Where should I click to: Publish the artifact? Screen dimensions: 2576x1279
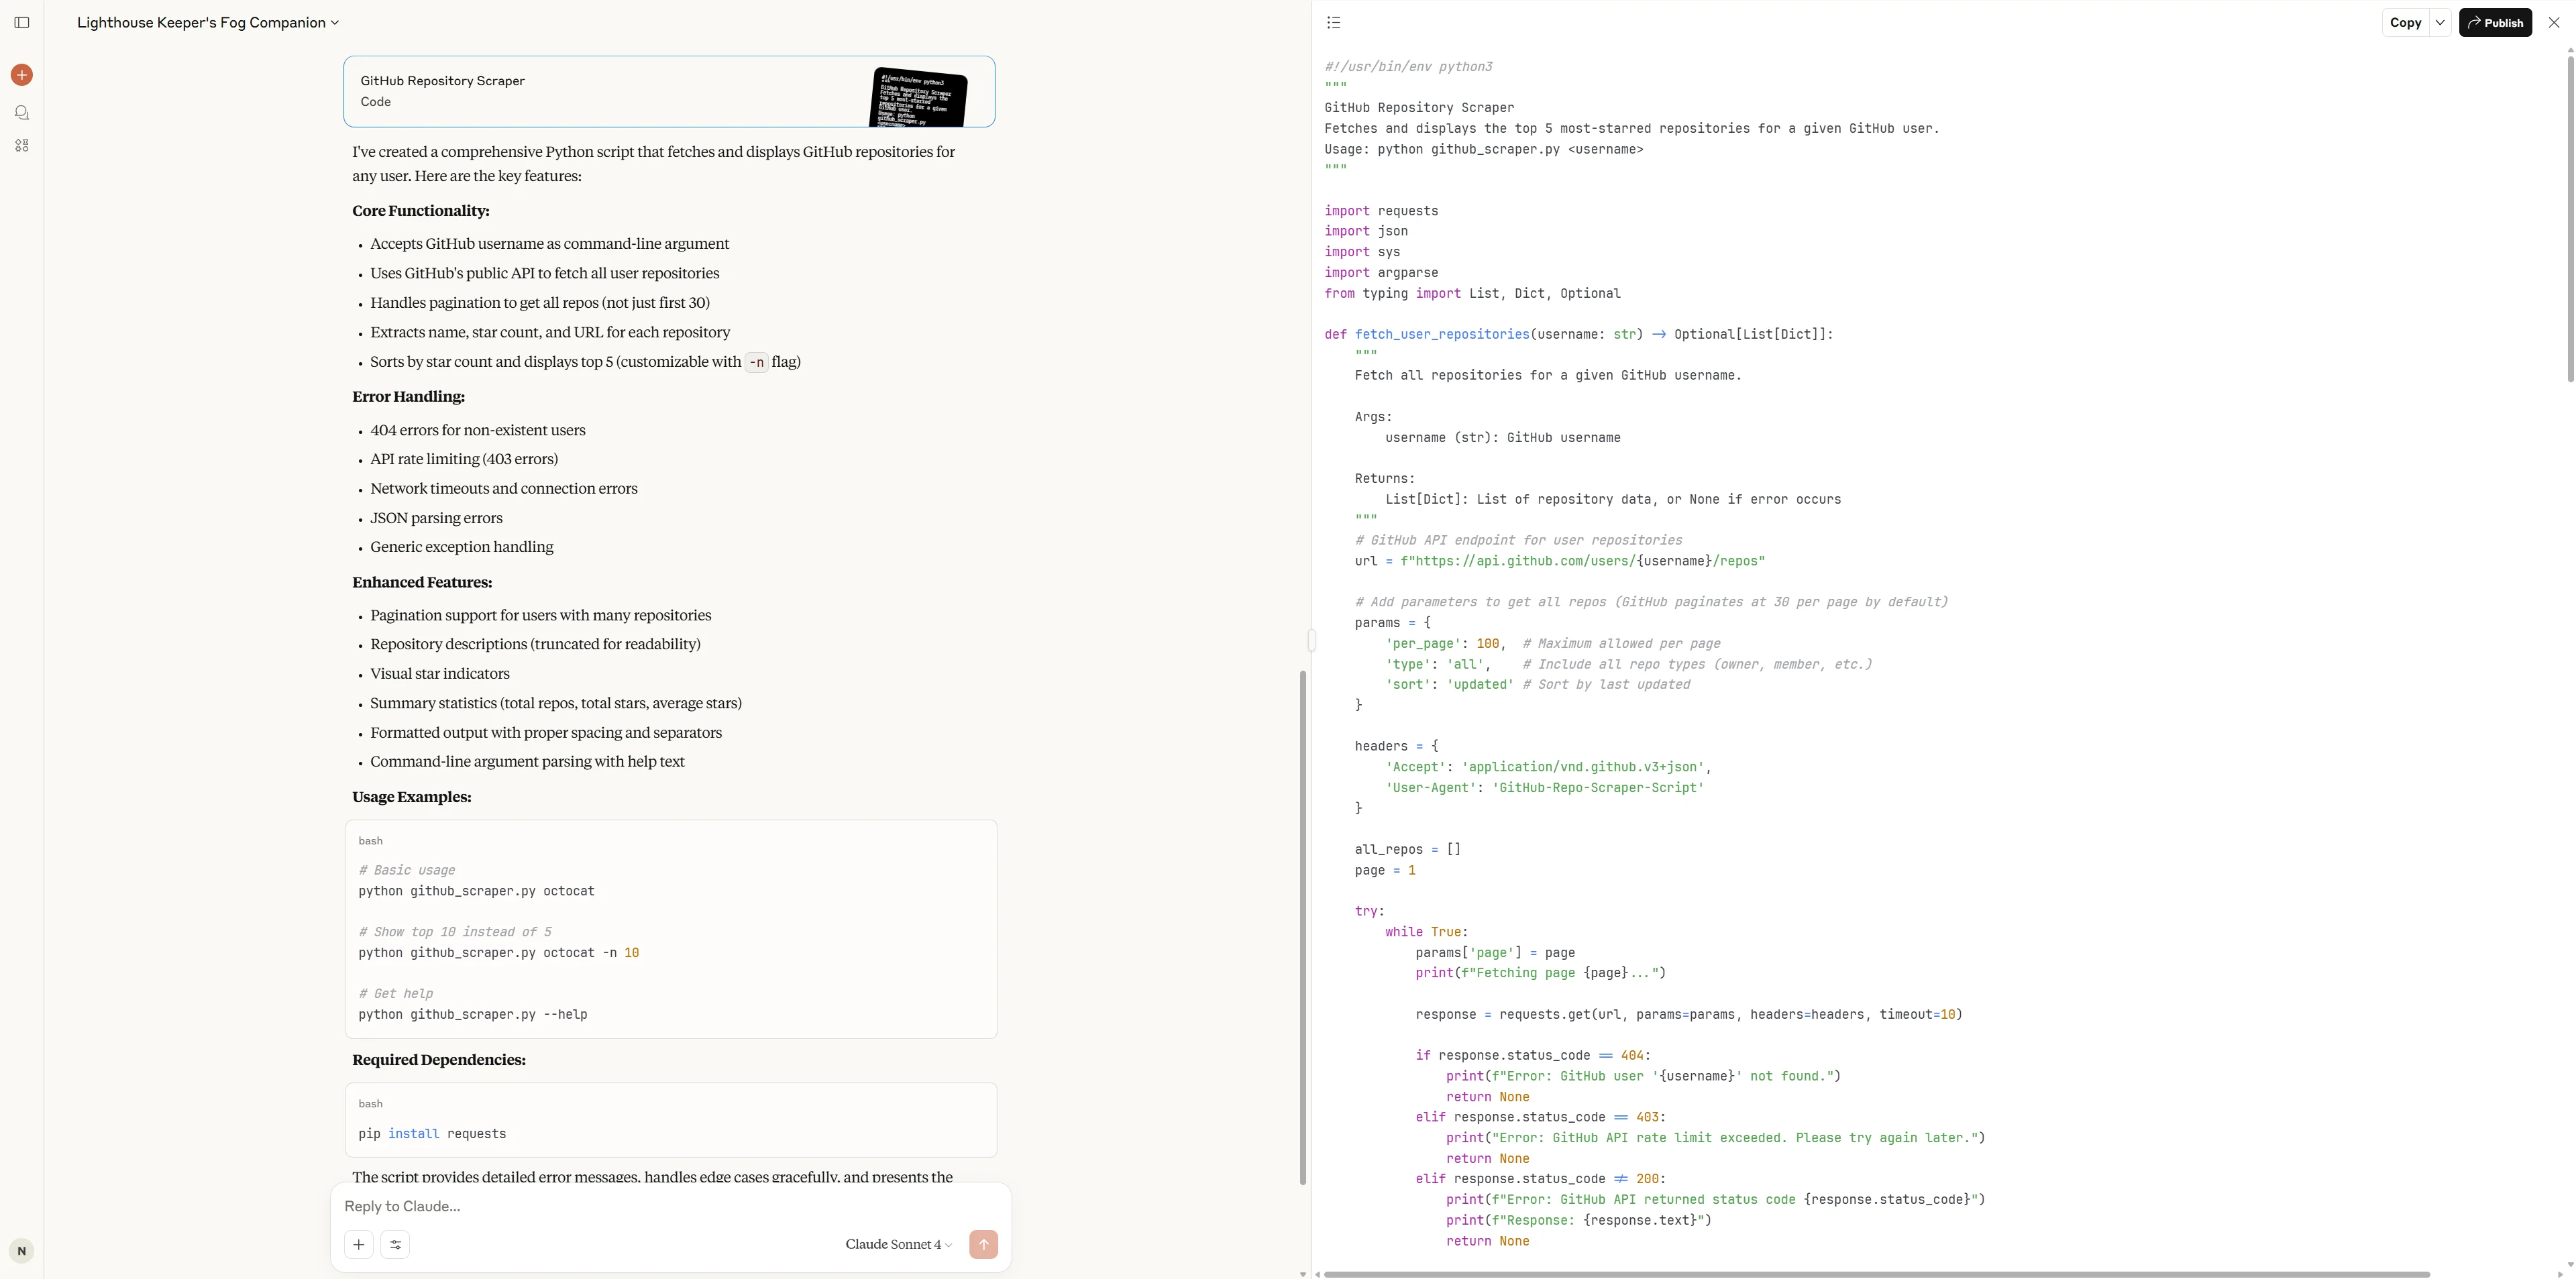click(x=2495, y=22)
